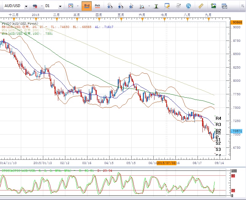This screenshot has width=246, height=200.
Task: Toggle the Ask price display
Action: 97,6
